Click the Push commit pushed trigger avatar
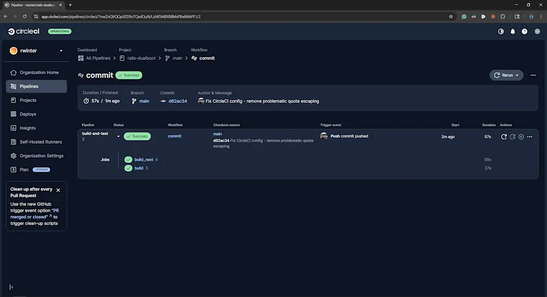Image resolution: width=547 pixels, height=297 pixels. pos(324,136)
